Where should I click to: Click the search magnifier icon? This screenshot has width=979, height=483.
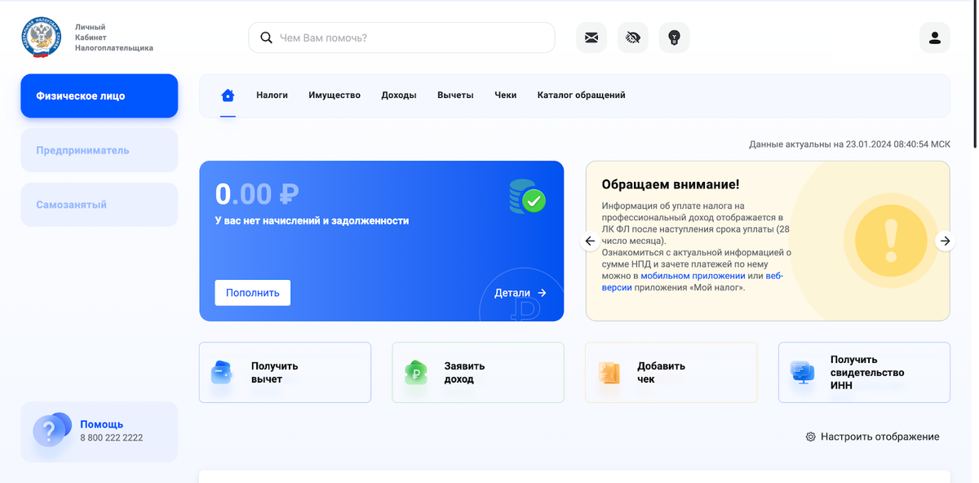pyautogui.click(x=265, y=37)
